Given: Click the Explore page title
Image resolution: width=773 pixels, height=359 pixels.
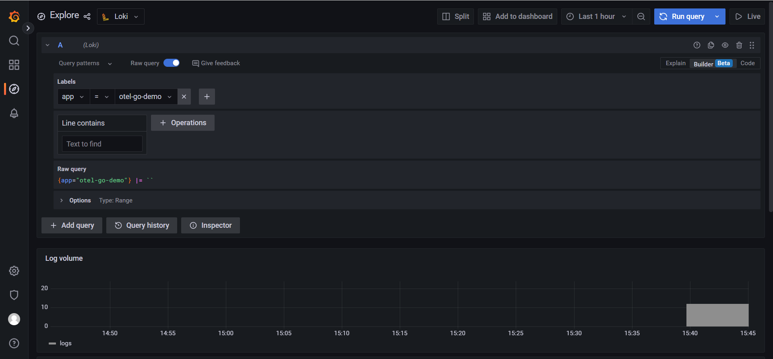Looking at the screenshot, I should (x=64, y=15).
